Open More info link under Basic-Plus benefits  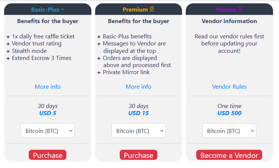pos(47,87)
